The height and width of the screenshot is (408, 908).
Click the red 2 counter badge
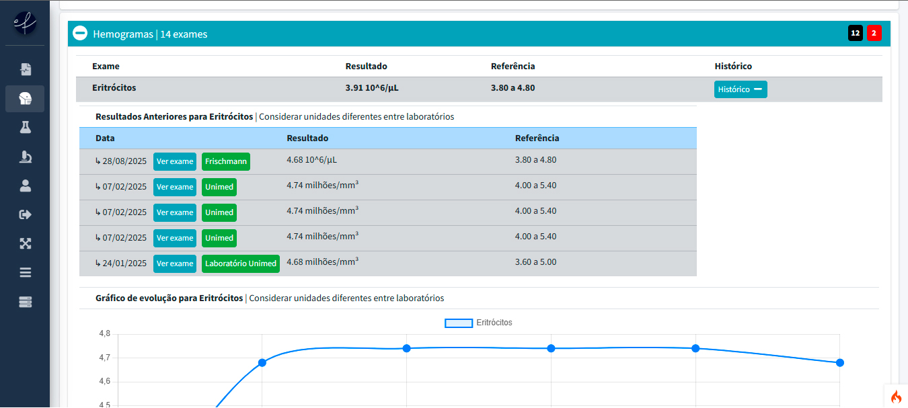[x=874, y=33]
